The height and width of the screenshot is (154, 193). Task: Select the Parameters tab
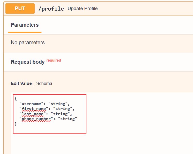click(x=25, y=25)
